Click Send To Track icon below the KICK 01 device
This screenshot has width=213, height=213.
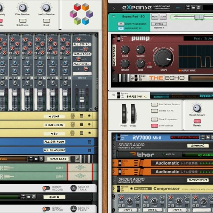(x=74, y=209)
